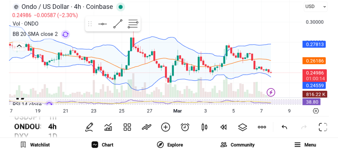
Task: Open the object tree layers icon
Action: [x=243, y=127]
